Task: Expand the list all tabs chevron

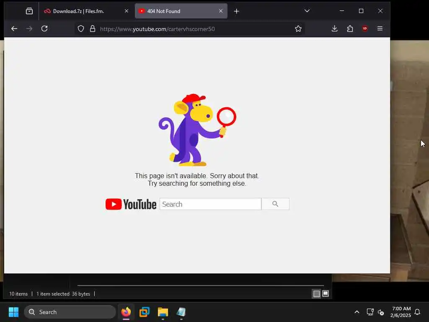Action: point(307,11)
